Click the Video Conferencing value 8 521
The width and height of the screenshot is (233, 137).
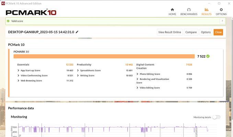tap(70, 75)
